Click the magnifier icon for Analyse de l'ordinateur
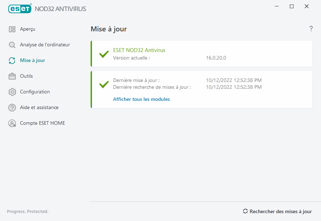 click(12, 45)
